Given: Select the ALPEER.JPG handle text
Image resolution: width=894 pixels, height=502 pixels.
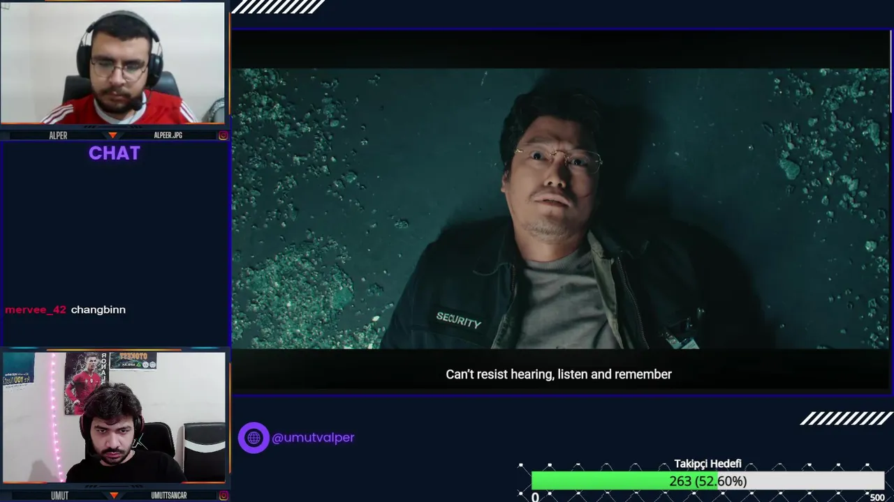Looking at the screenshot, I should (x=168, y=135).
